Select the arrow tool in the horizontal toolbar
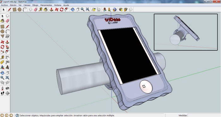 tap(3, 9)
